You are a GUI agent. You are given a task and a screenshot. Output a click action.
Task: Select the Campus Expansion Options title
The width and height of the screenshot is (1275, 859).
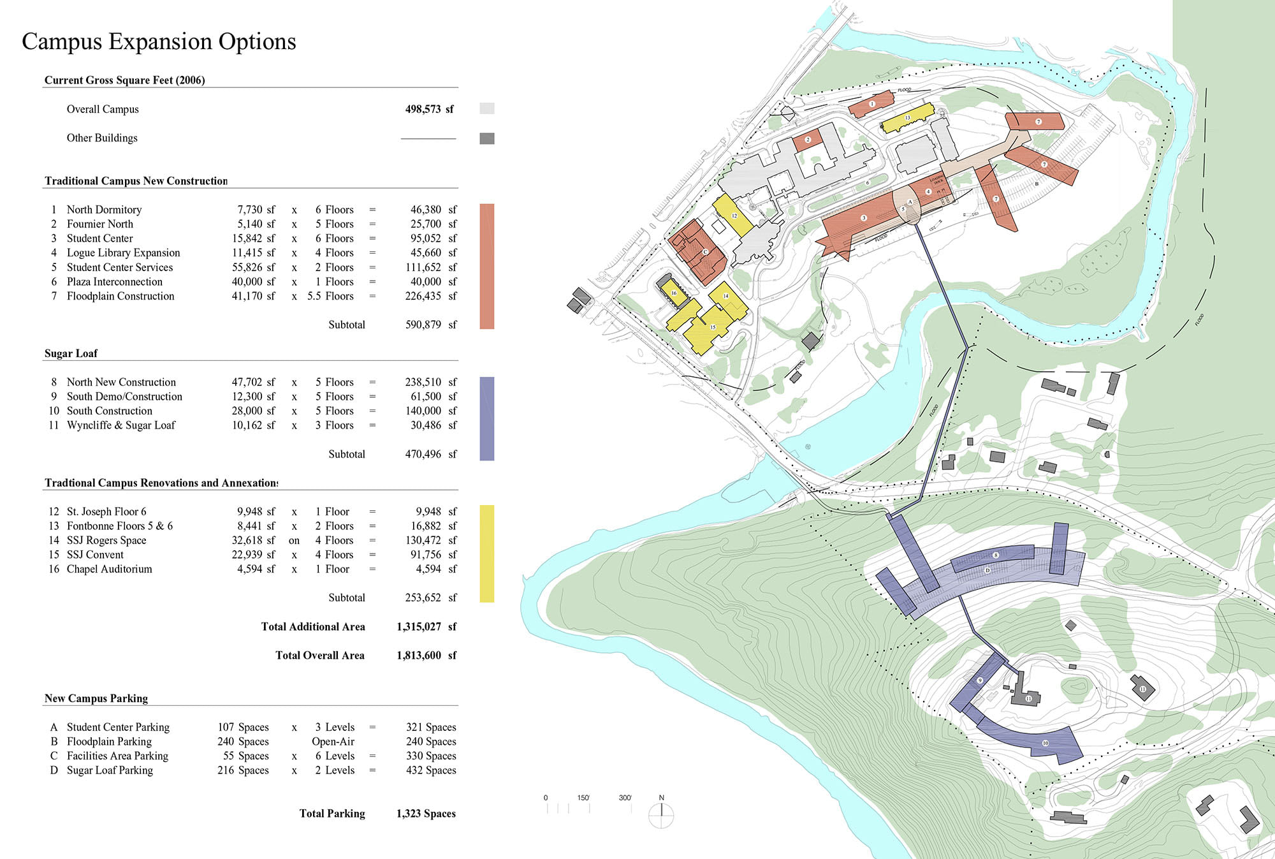(x=159, y=43)
